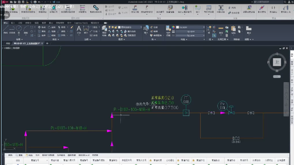Viewport: 294px width, 165px height.
Task: Click the FT 0101 instrument bubble
Action: (186, 100)
